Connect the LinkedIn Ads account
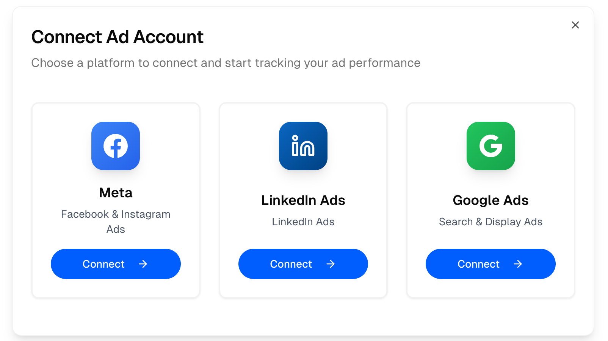 [x=303, y=264]
